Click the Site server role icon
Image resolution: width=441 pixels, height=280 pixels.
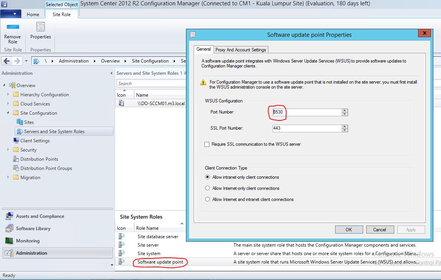(121, 245)
